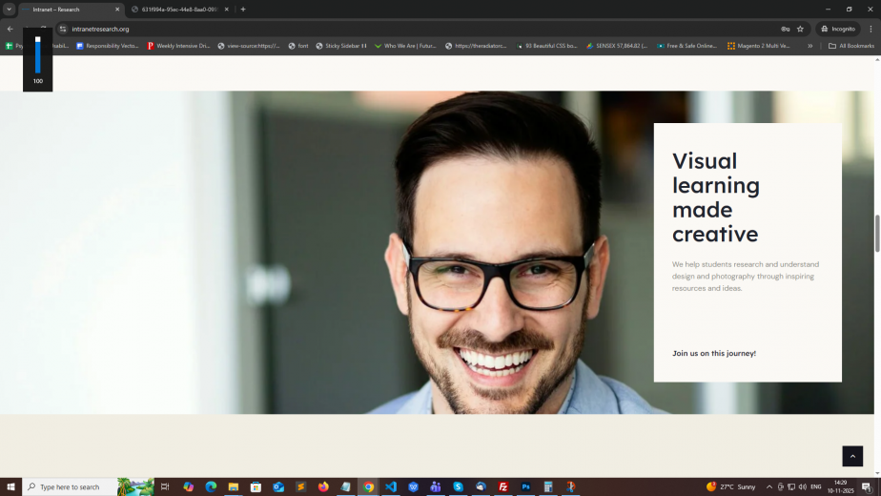Open a new browser tab

[x=243, y=10]
